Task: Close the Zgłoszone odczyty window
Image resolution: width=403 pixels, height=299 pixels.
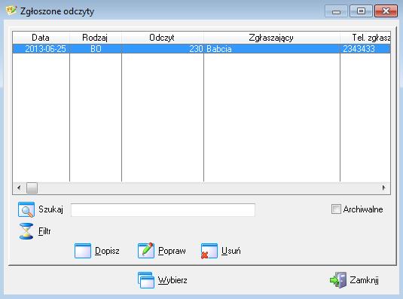Action: pyautogui.click(x=386, y=11)
